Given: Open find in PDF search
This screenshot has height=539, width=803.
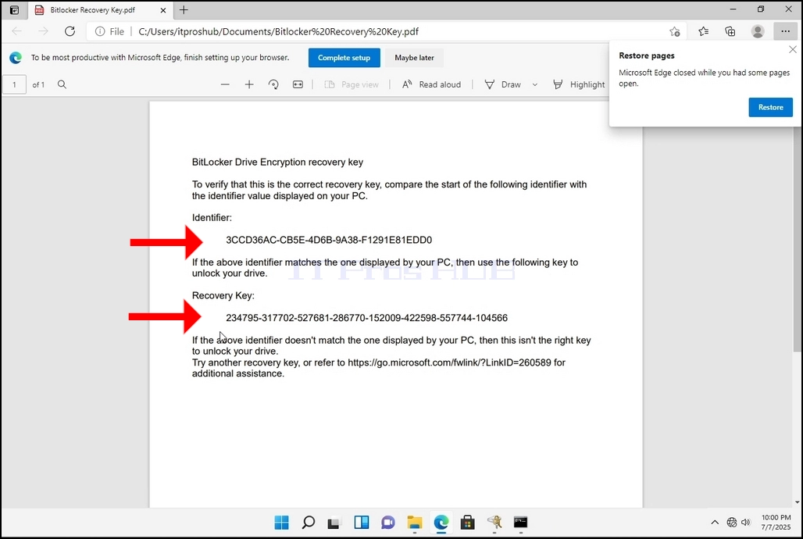Looking at the screenshot, I should (x=62, y=84).
